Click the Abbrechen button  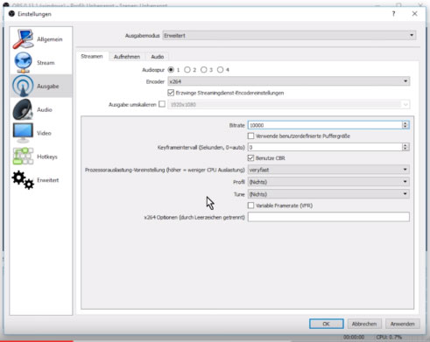(364, 324)
